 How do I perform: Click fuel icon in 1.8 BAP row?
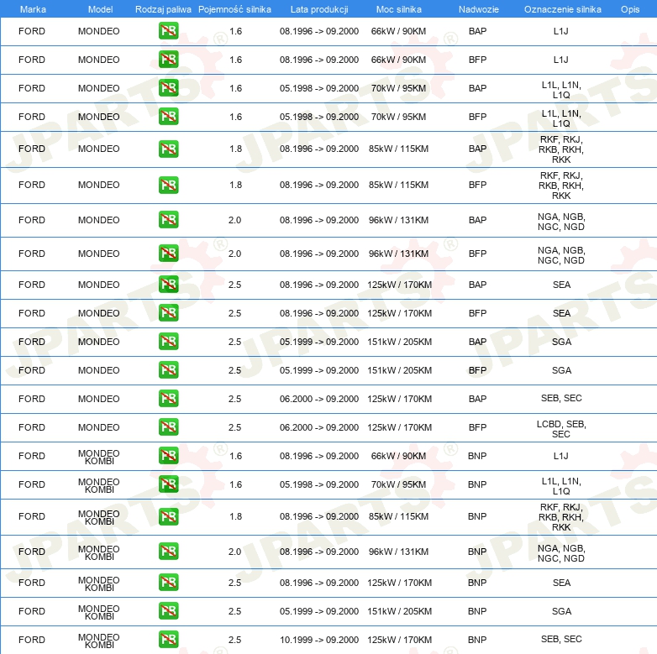(x=168, y=149)
